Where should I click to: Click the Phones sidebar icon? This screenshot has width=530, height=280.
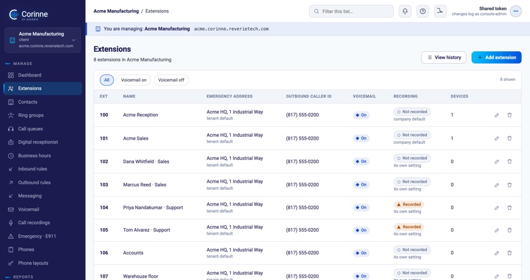(x=11, y=249)
